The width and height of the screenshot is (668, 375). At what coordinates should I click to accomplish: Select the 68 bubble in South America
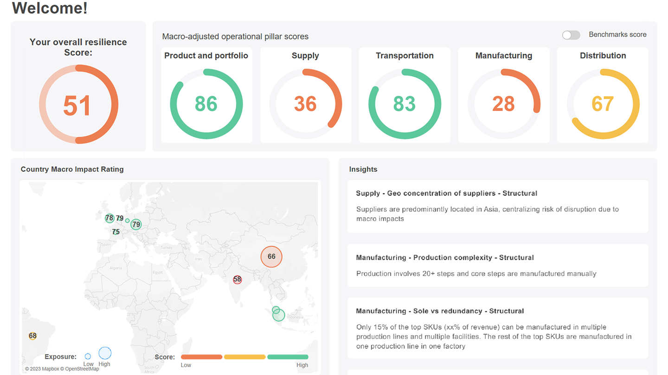pos(32,336)
